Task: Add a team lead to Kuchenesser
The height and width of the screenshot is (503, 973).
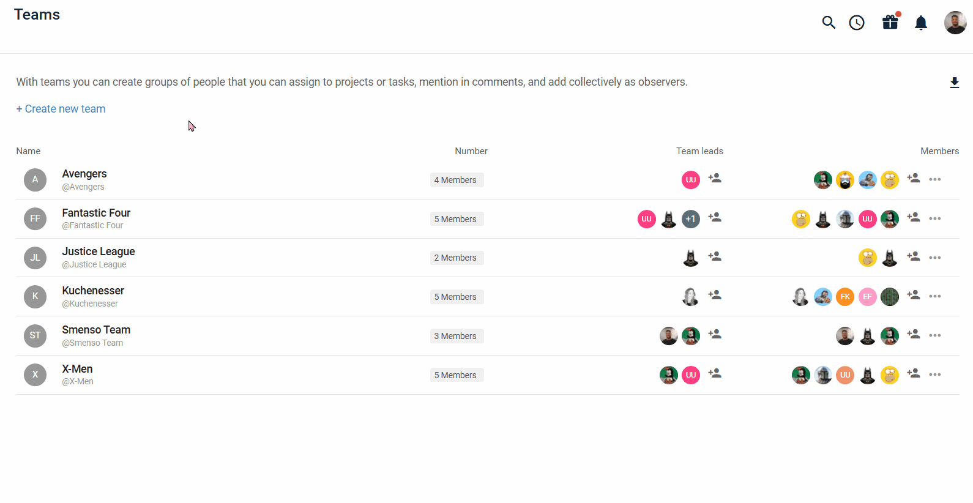Action: tap(715, 296)
